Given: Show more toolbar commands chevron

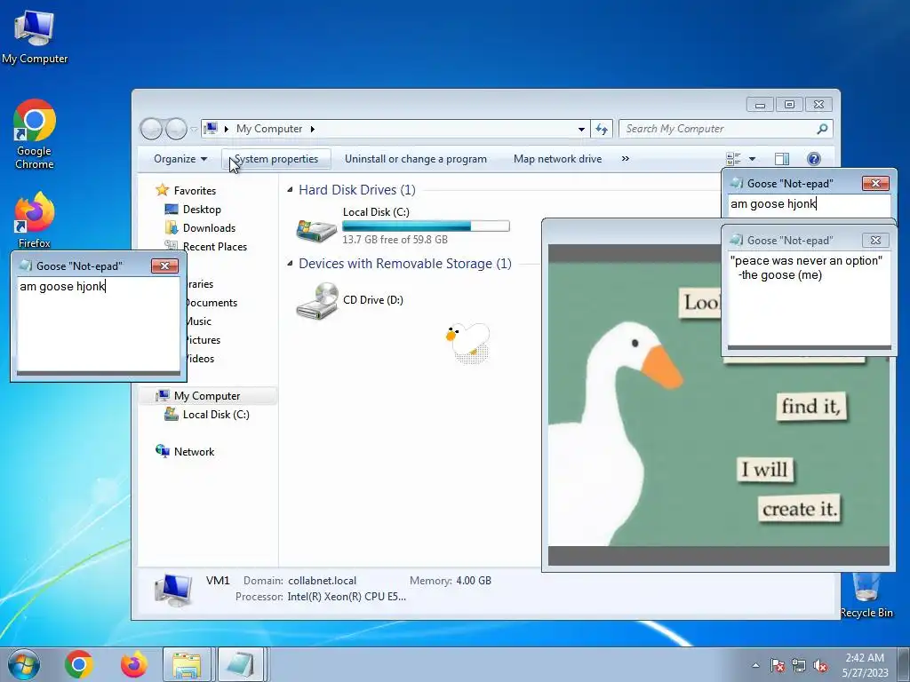Looking at the screenshot, I should click(625, 159).
